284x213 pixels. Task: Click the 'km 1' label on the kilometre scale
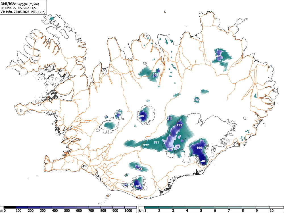tap(143, 210)
